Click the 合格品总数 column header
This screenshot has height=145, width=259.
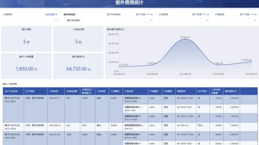click(x=72, y=91)
